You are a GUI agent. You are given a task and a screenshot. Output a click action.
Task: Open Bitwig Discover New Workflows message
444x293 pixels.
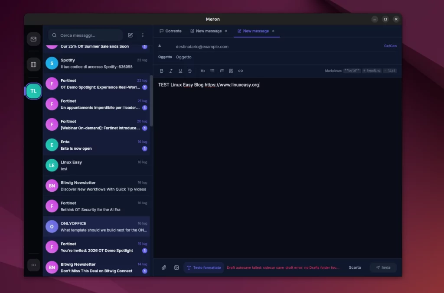coord(97,186)
